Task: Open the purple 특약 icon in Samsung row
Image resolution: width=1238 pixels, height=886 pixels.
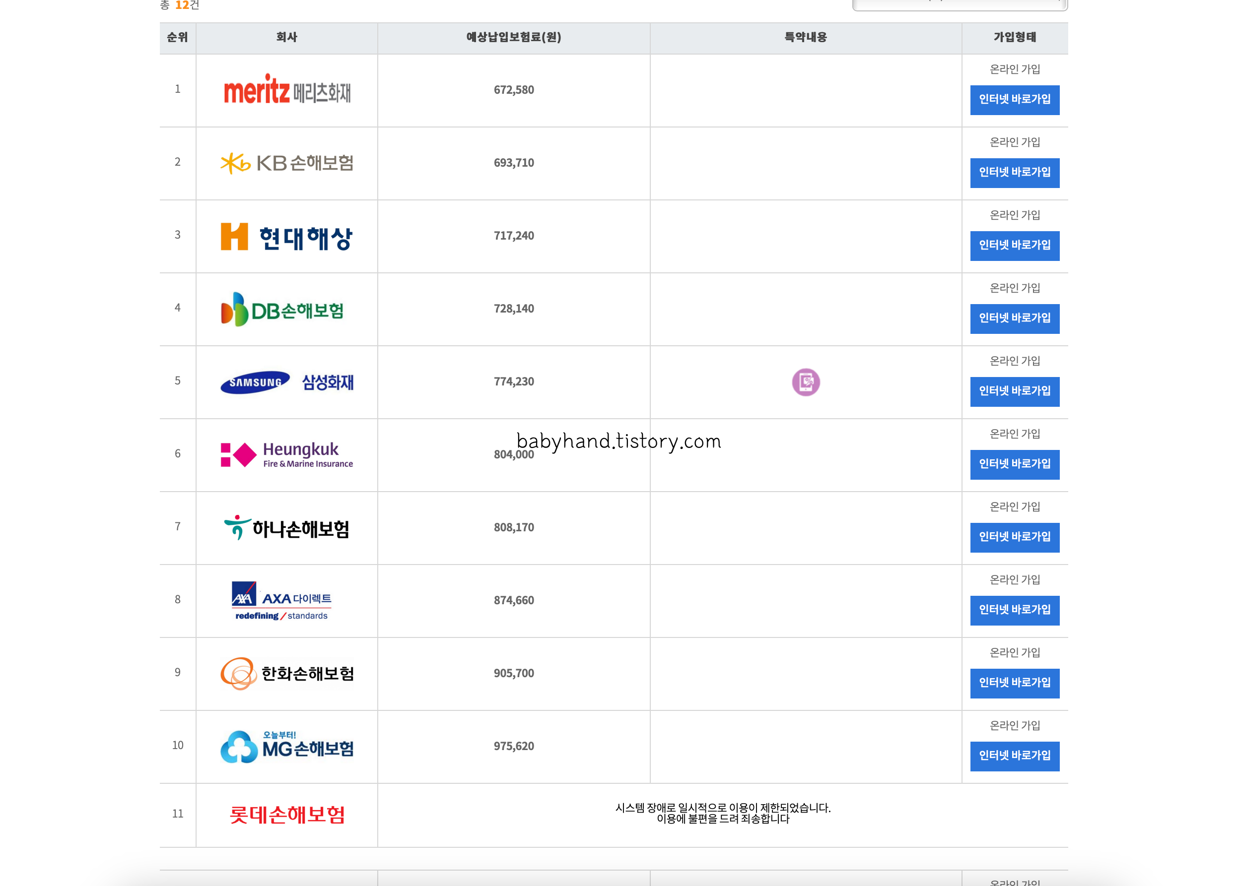Action: (806, 382)
